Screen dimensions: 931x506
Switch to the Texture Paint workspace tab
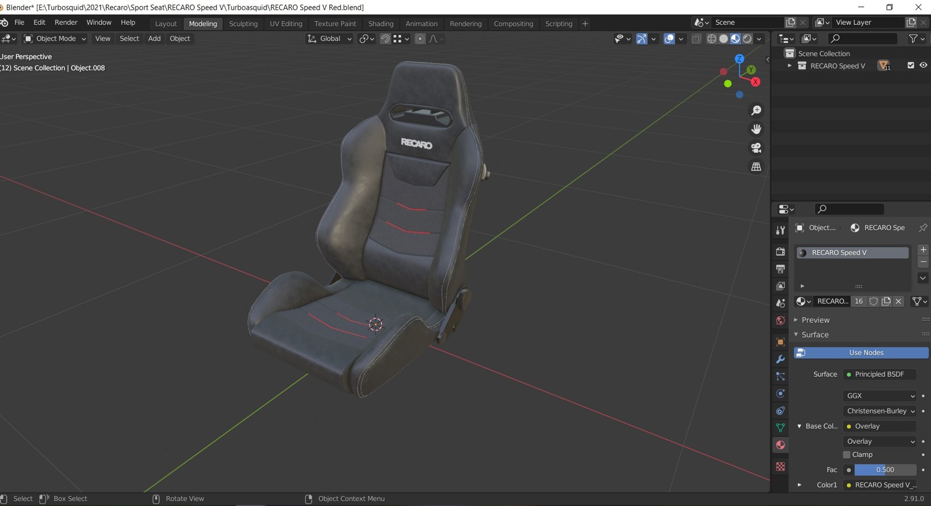coord(335,24)
